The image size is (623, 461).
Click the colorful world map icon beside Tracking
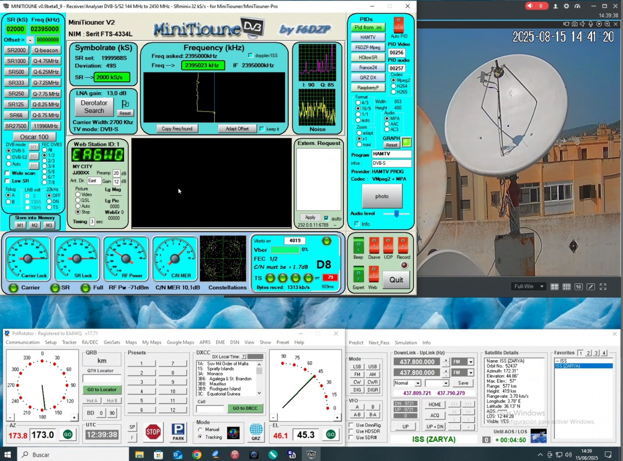click(233, 433)
